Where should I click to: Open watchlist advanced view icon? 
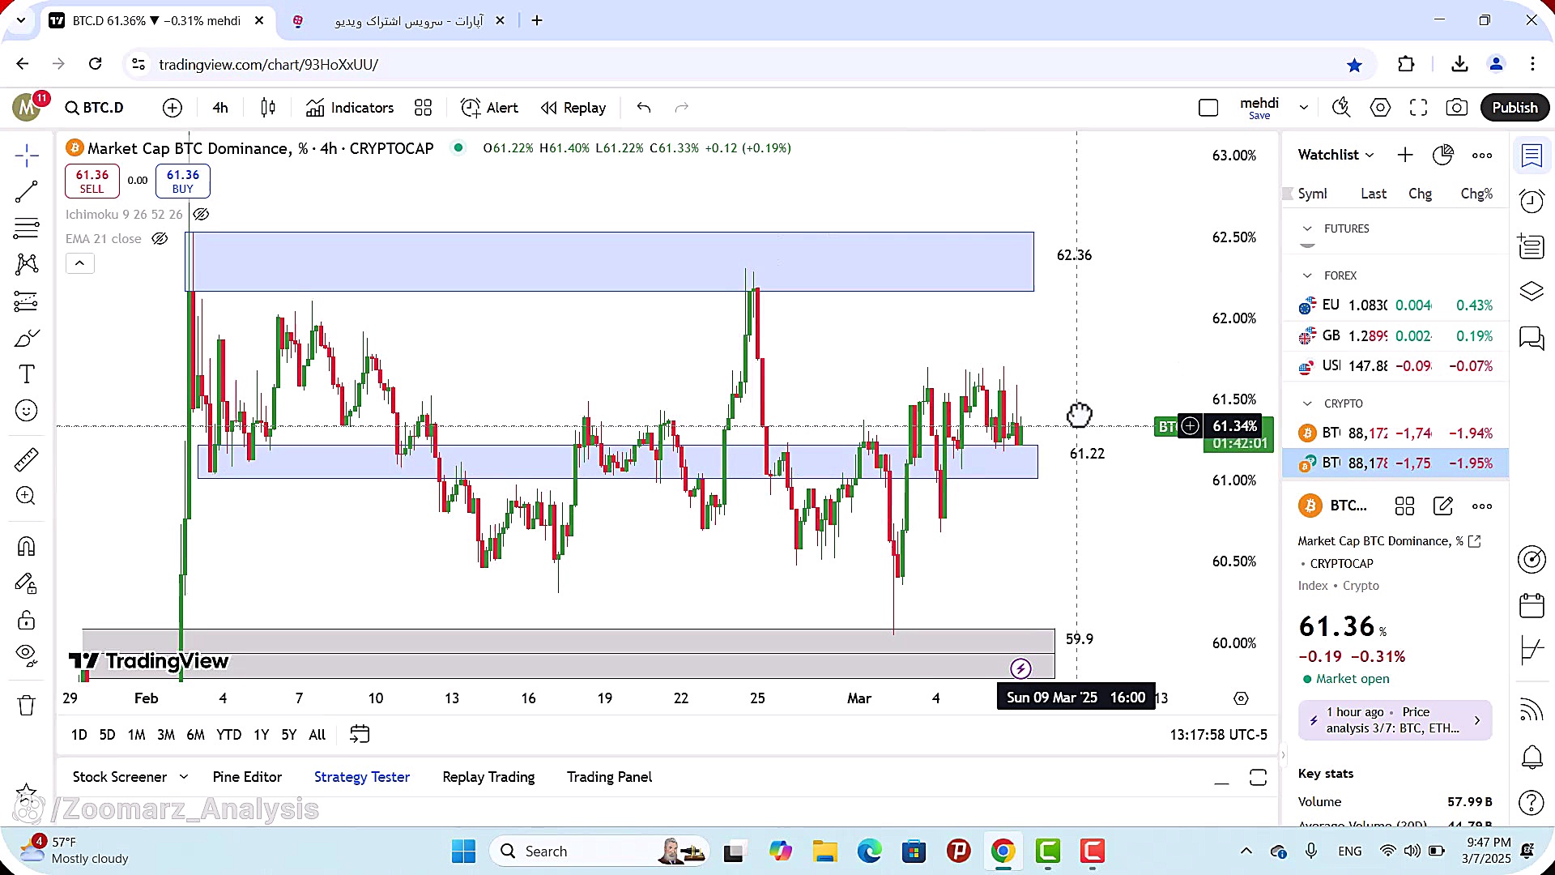[1443, 155]
